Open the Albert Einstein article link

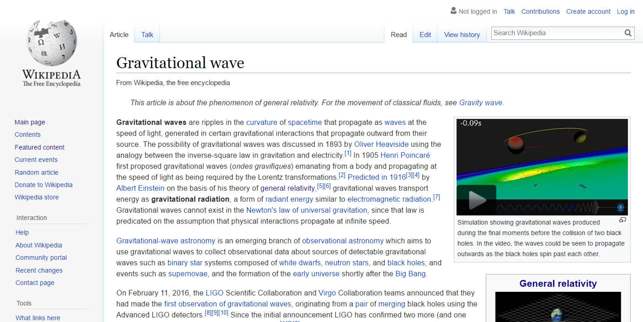click(x=140, y=188)
